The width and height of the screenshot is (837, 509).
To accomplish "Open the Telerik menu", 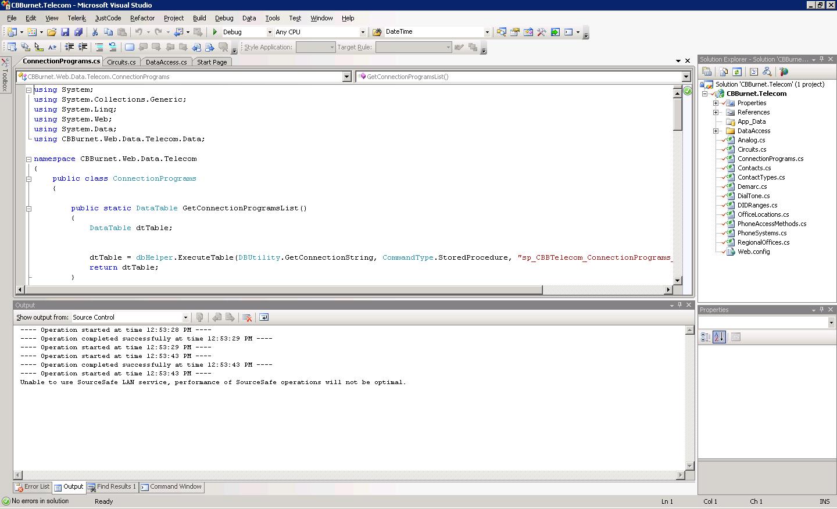I will 77,18.
